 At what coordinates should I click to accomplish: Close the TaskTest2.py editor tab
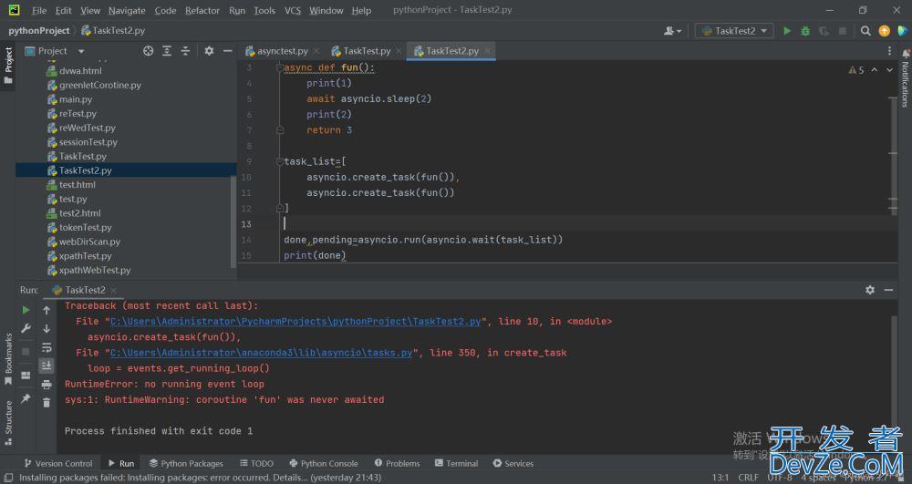(487, 51)
